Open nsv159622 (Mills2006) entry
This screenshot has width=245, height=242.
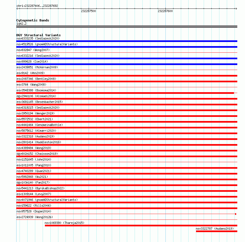click(x=34, y=206)
